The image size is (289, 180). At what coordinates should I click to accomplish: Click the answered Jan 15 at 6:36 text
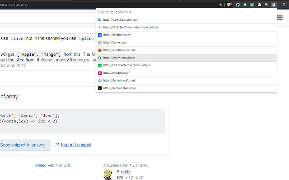[x=125, y=165]
